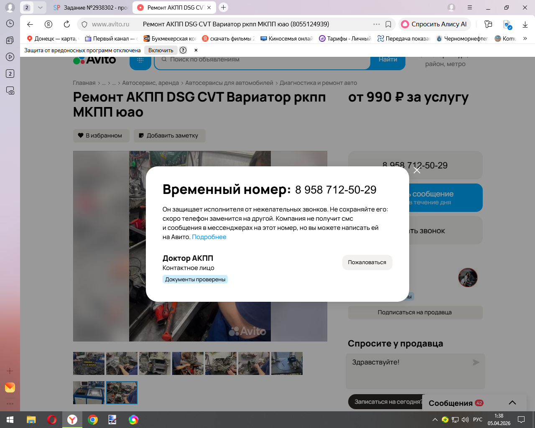Close the Ремонт АКПП DSG CVT tab
Image resolution: width=535 pixels, height=428 pixels.
(209, 8)
